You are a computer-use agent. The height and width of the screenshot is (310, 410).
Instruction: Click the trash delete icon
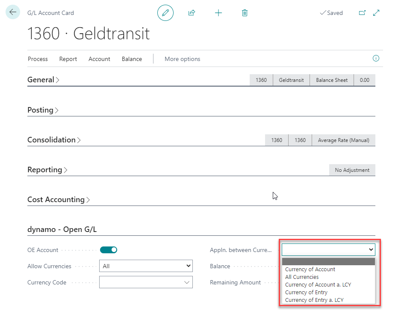[245, 13]
